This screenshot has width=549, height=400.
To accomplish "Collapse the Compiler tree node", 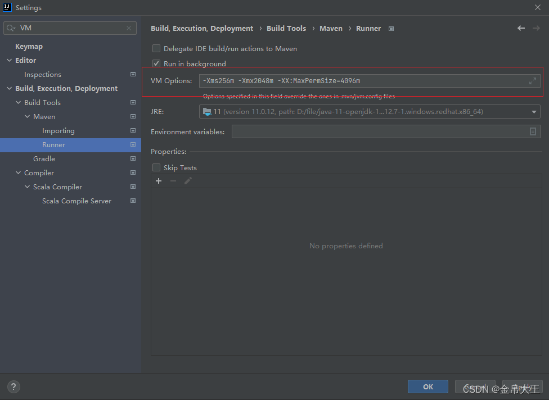I will tap(18, 172).
